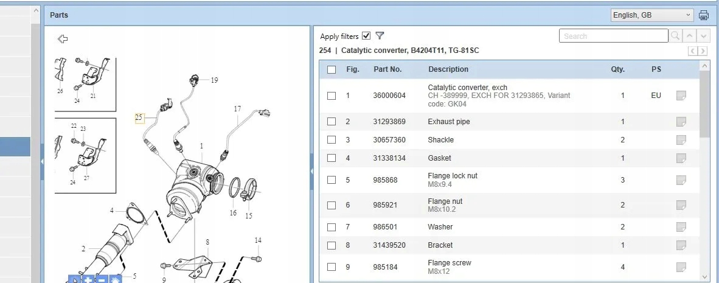Click inset thumbnail showing bracket 27
This screenshot has width=719, height=283.
pyautogui.click(x=85, y=155)
